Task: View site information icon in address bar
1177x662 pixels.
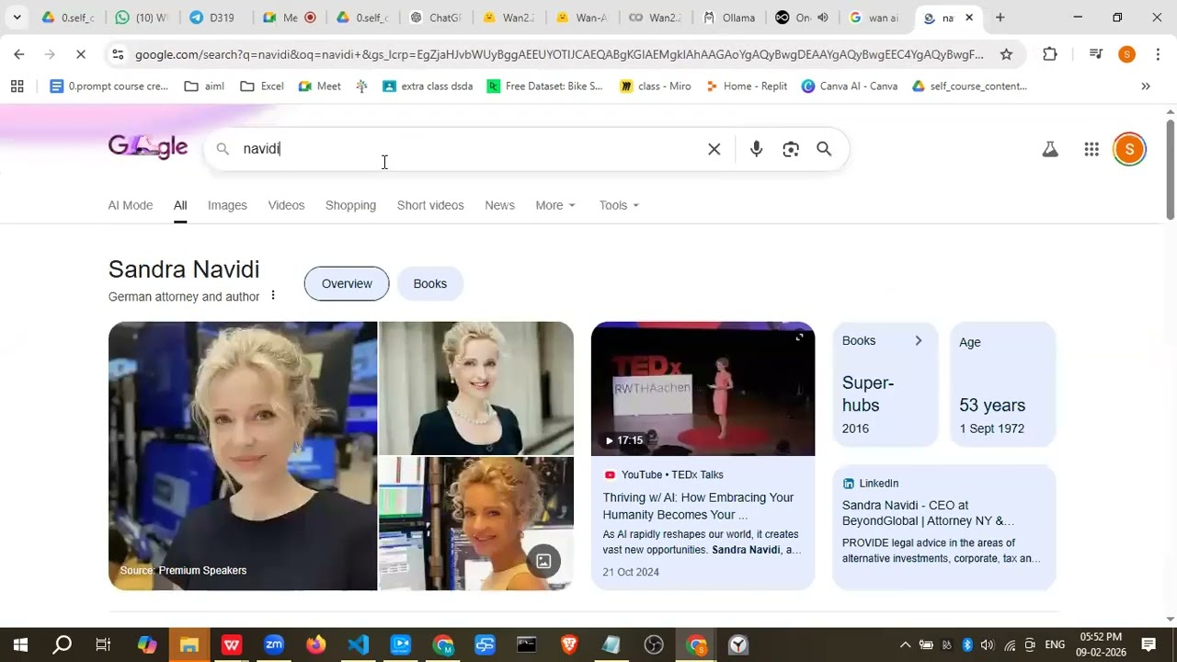Action: tap(118, 54)
